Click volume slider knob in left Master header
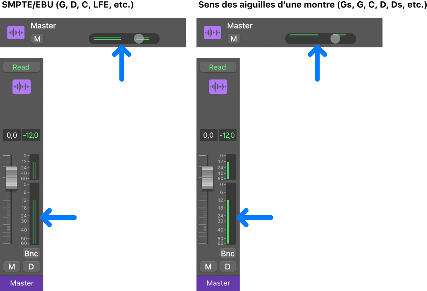The width and height of the screenshot is (427, 291). [139, 39]
